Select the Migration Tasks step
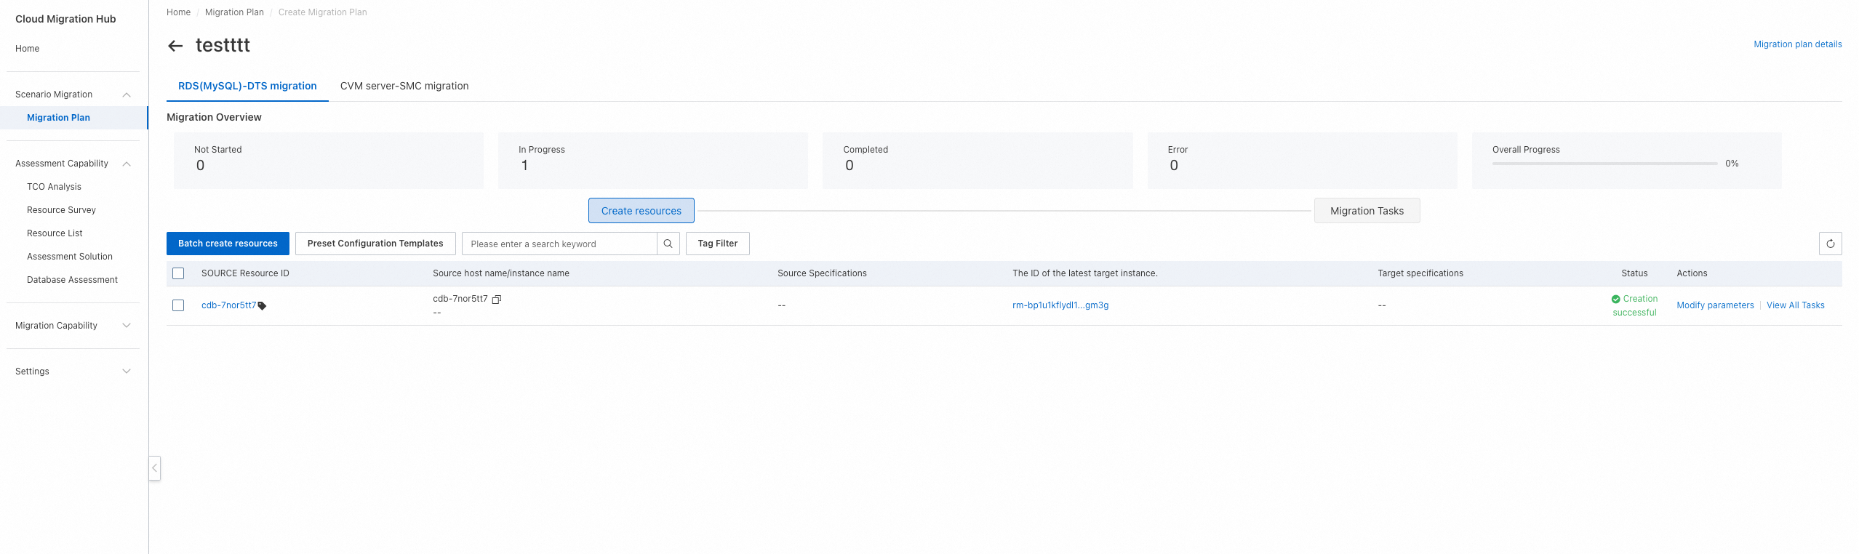The width and height of the screenshot is (1859, 554). 1367,211
